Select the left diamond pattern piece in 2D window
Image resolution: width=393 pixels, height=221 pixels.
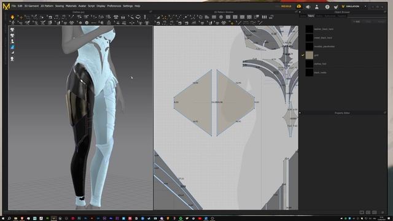196,103
